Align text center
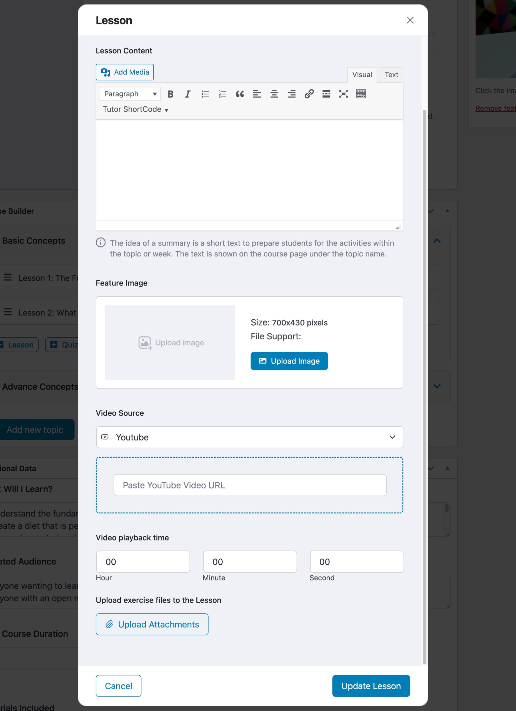516x711 pixels. coord(274,94)
